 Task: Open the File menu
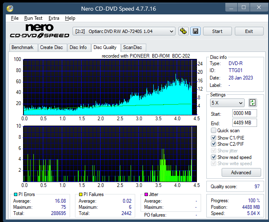point(15,18)
